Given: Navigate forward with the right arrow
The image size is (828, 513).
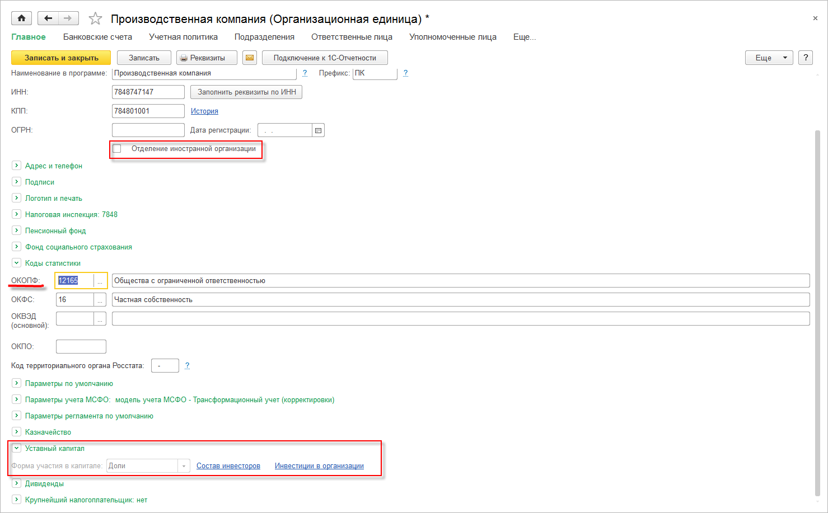Looking at the screenshot, I should click(68, 18).
